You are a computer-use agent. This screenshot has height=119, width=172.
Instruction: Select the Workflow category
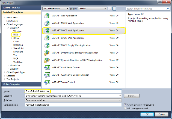tap(18, 62)
